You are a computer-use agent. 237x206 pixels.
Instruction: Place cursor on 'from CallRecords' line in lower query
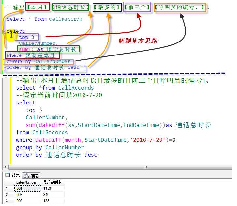[x=42, y=132]
